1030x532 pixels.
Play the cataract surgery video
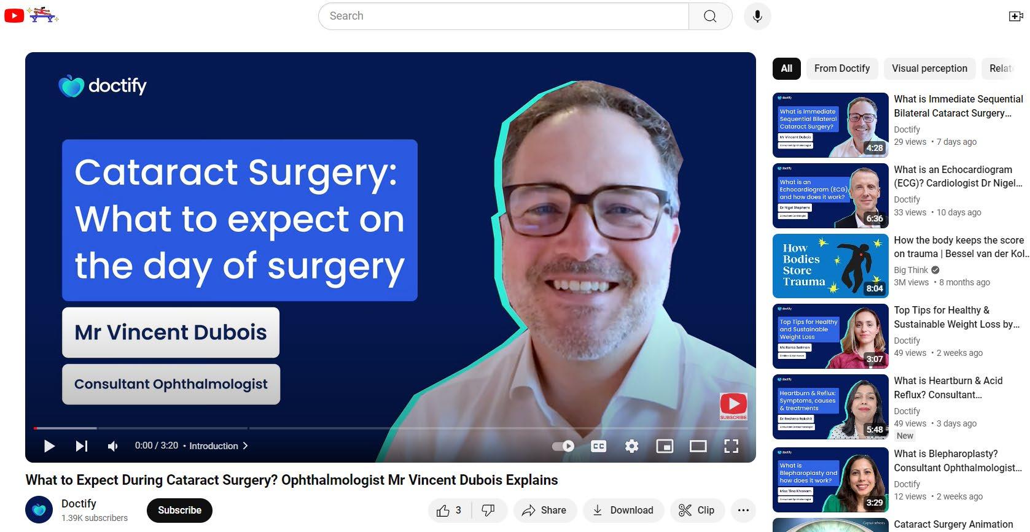49,446
